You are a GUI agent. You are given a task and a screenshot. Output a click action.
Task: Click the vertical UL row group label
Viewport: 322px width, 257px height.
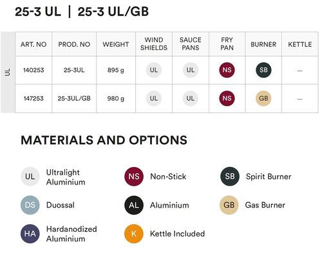tap(8, 72)
